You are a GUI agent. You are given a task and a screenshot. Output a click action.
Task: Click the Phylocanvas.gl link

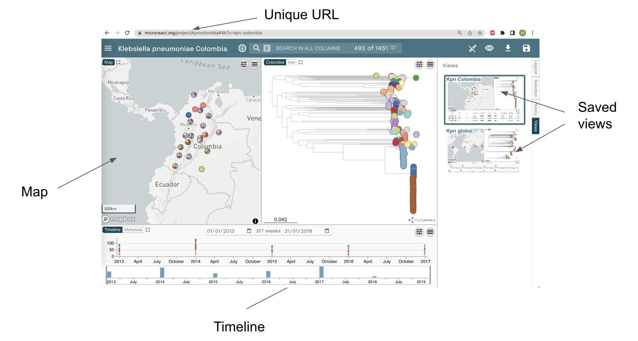(422, 220)
